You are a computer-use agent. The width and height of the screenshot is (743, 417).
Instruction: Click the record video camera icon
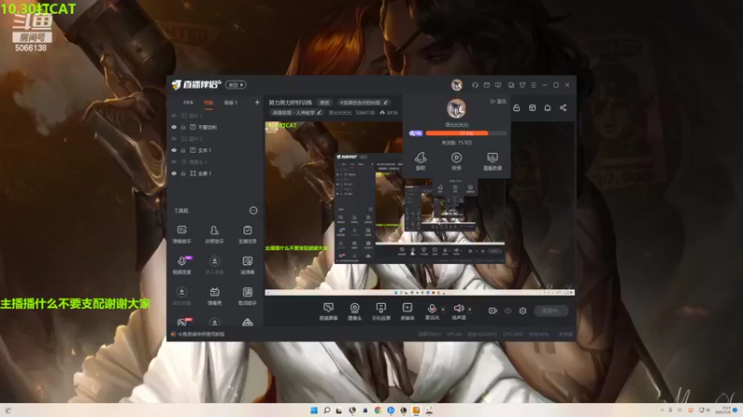pyautogui.click(x=493, y=310)
